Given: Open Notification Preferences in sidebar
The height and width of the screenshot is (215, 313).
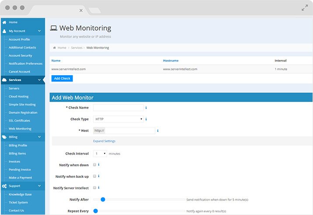Looking at the screenshot, I should tap(25, 63).
